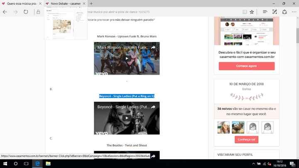
Task: Open the volume tray icon
Action: pyautogui.click(x=269, y=163)
